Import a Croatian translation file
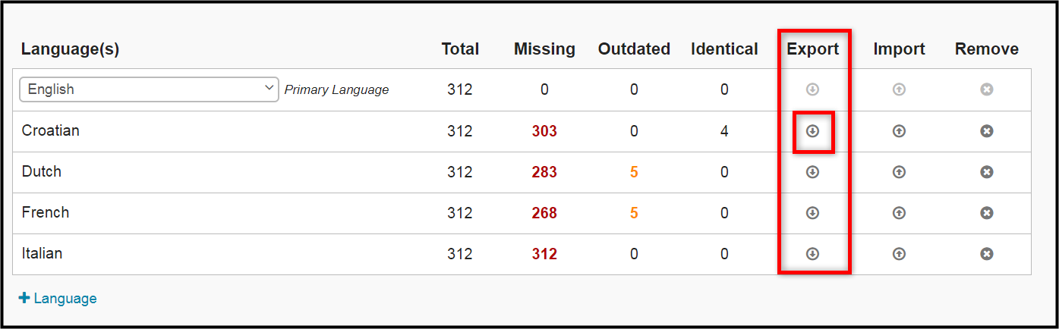Image resolution: width=1059 pixels, height=329 pixels. [x=899, y=131]
